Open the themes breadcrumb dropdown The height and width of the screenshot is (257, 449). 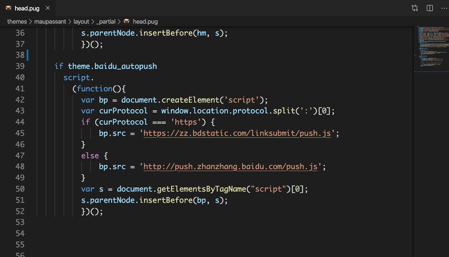coord(17,22)
